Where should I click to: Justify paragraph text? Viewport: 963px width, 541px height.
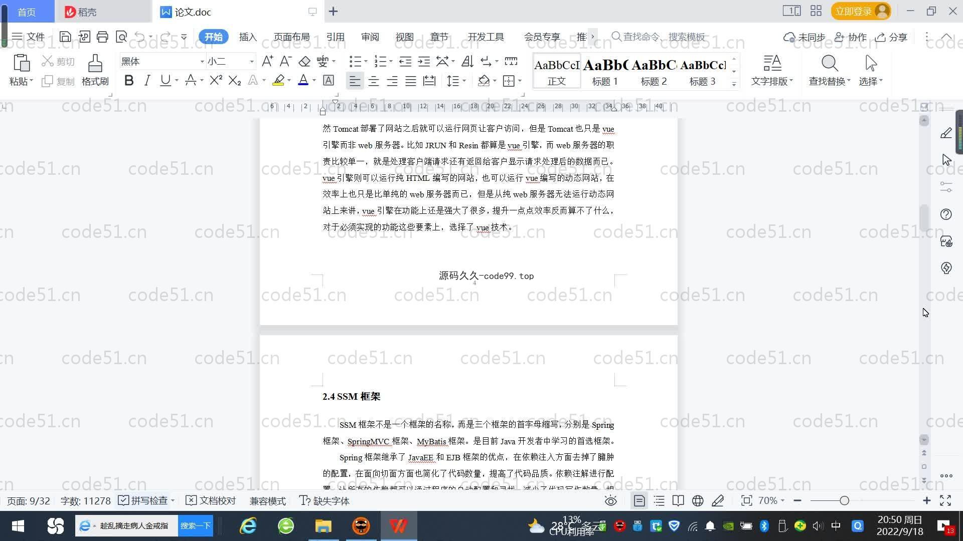coord(411,81)
